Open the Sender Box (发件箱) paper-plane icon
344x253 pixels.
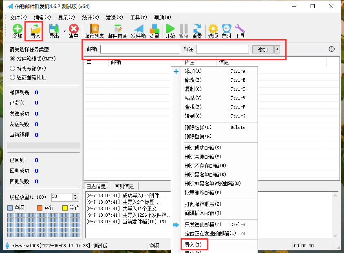(139, 31)
